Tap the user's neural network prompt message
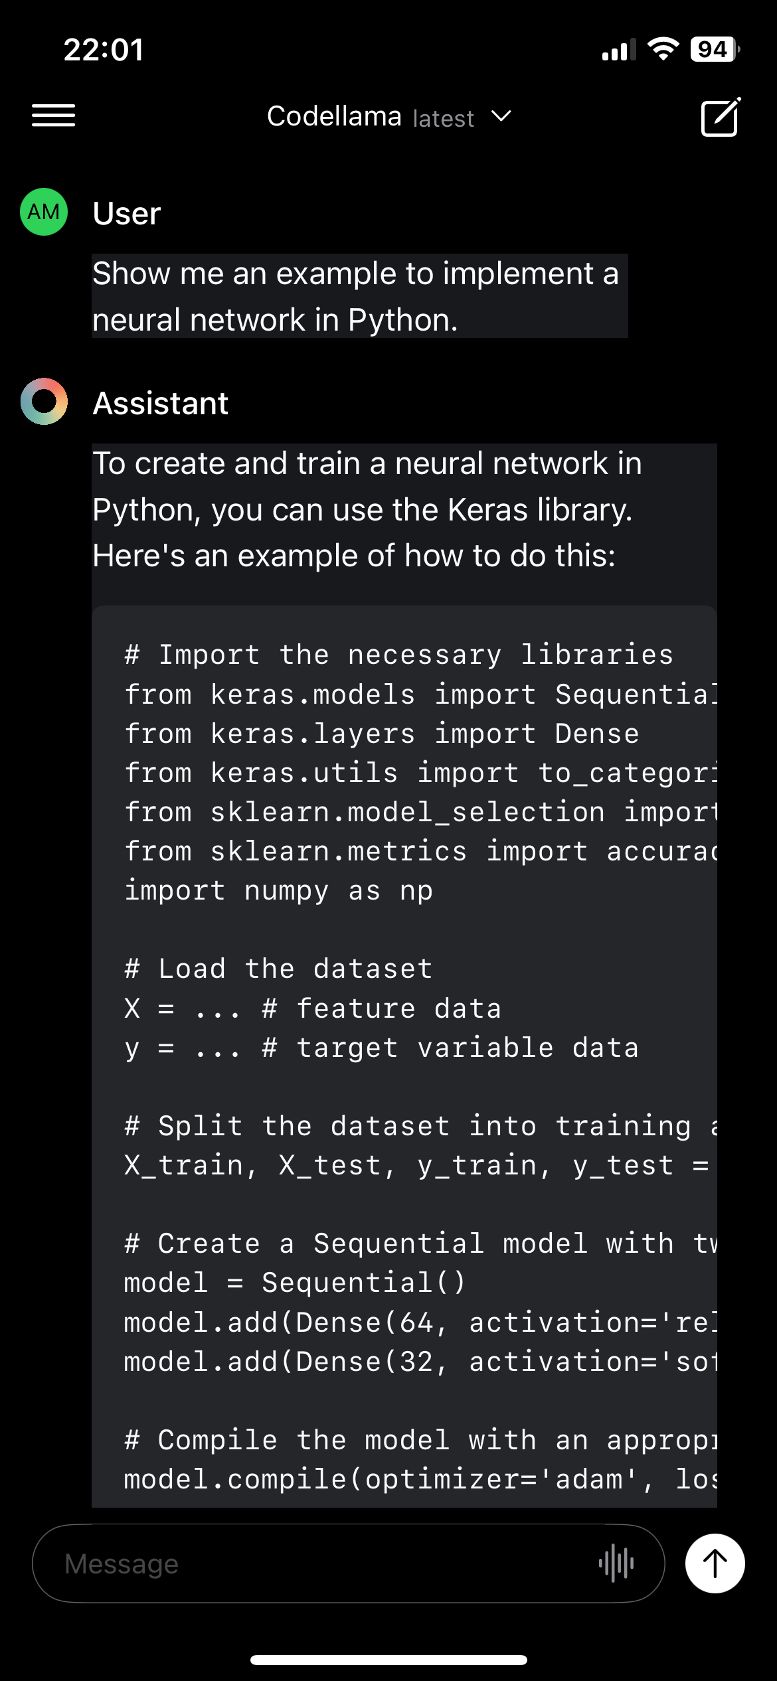The image size is (777, 1681). [x=356, y=297]
